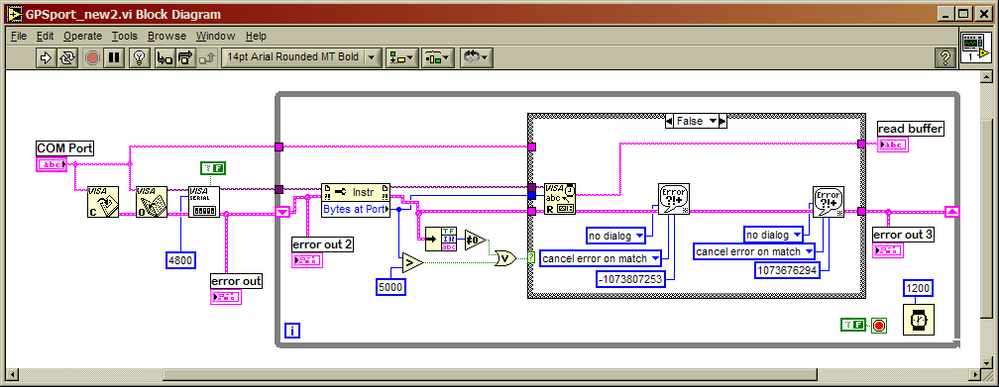This screenshot has width=999, height=387.
Task: Click the Run Continuously button
Action: [66, 58]
